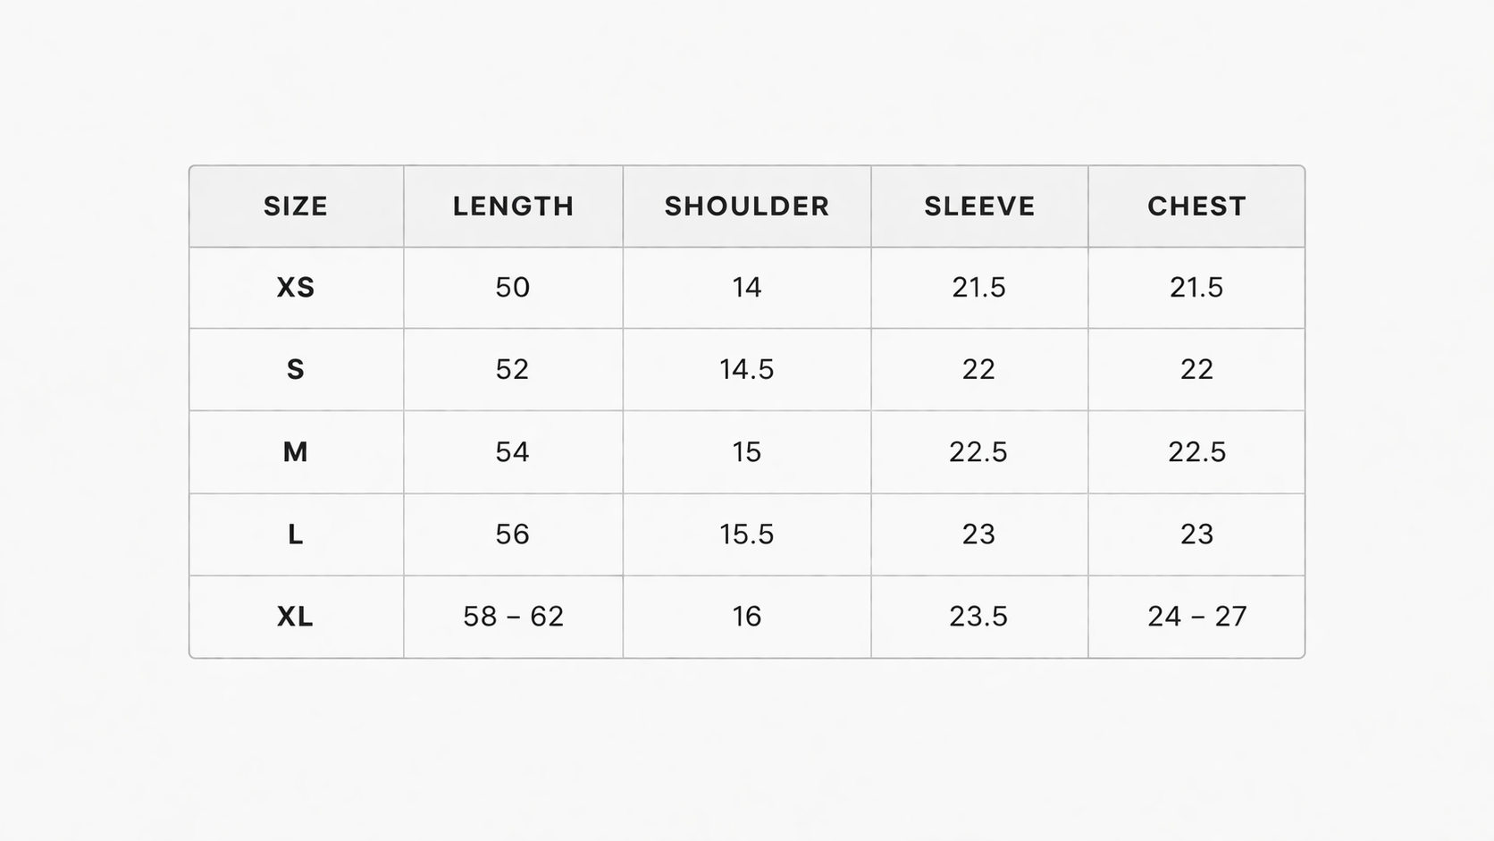Click the S size row label
Screen dimensions: 1494x841
[296, 370]
